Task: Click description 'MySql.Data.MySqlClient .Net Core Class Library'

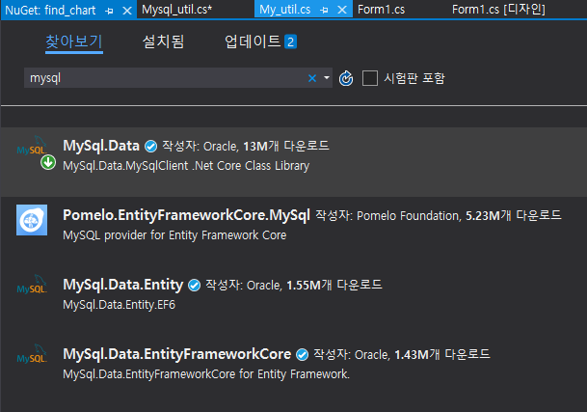Action: tap(186, 166)
